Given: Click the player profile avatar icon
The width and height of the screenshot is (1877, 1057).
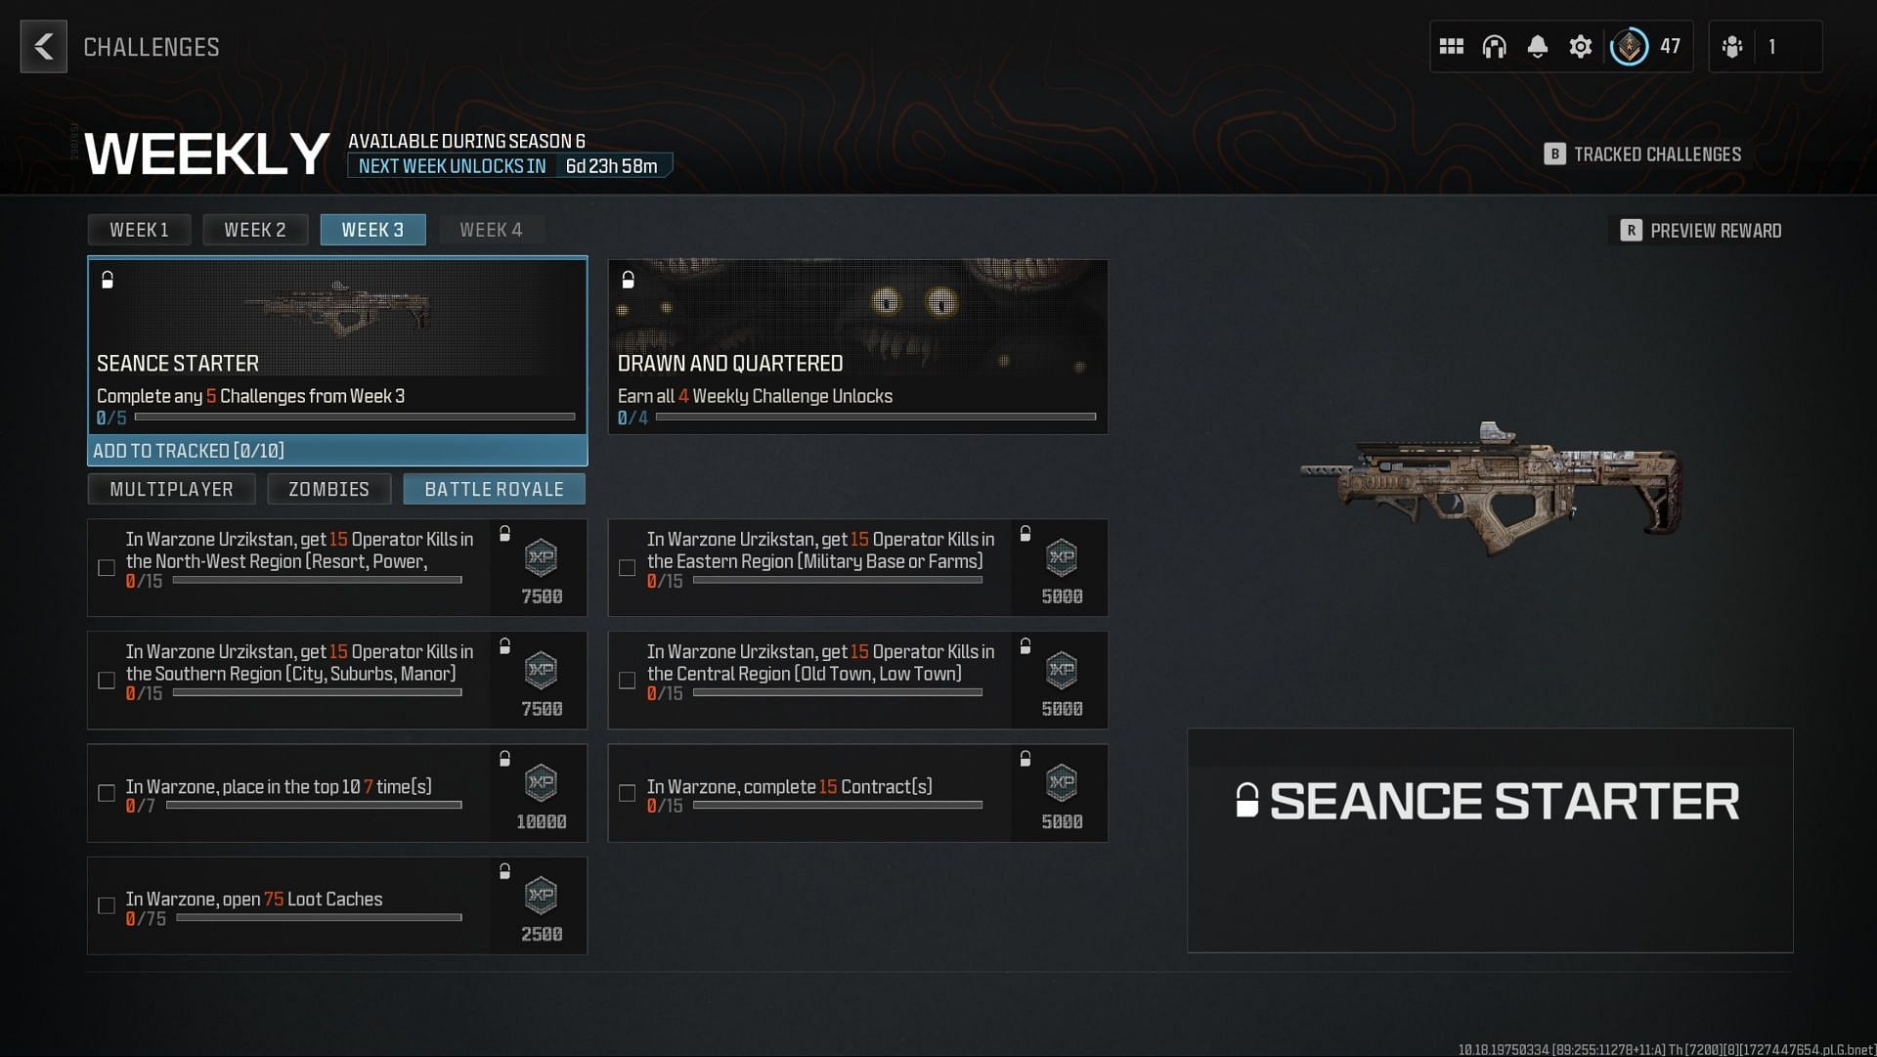Looking at the screenshot, I should [1632, 46].
